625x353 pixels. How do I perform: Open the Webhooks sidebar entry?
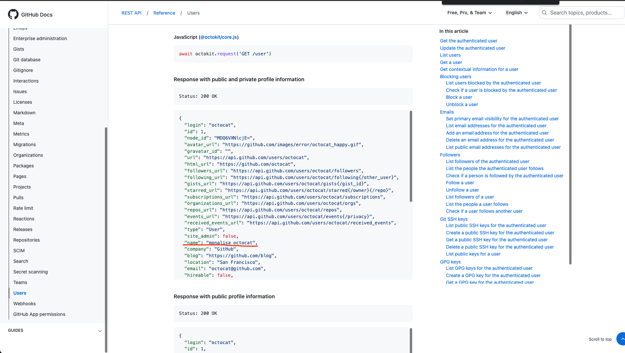24,304
